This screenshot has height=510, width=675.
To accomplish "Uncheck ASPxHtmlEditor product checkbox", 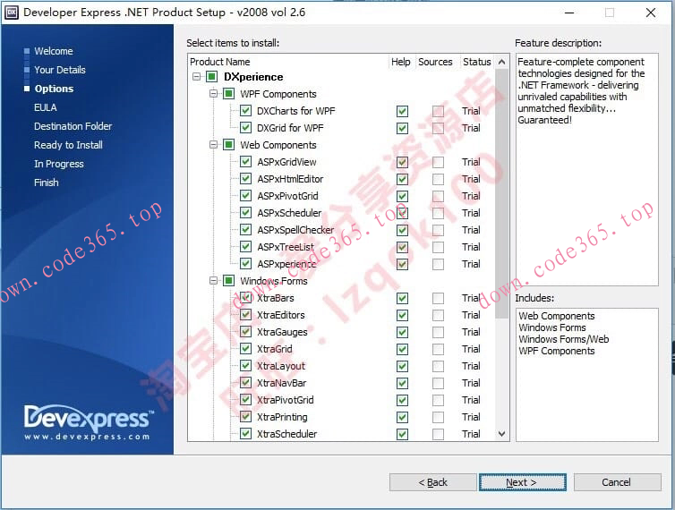I will [x=245, y=179].
